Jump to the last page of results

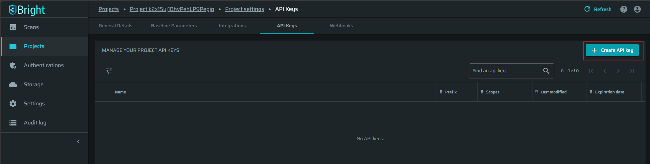coord(632,71)
